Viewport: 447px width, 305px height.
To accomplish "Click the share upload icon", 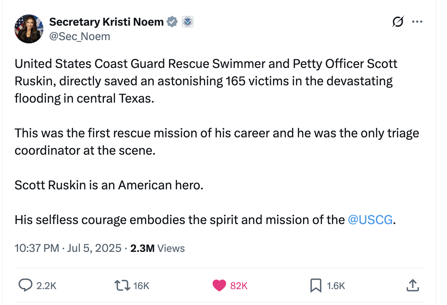I will (x=412, y=285).
